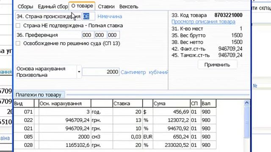Click the sum cell 123072,2
Image resolution: width=271 pixels, height=152 pixels.
[171, 120]
